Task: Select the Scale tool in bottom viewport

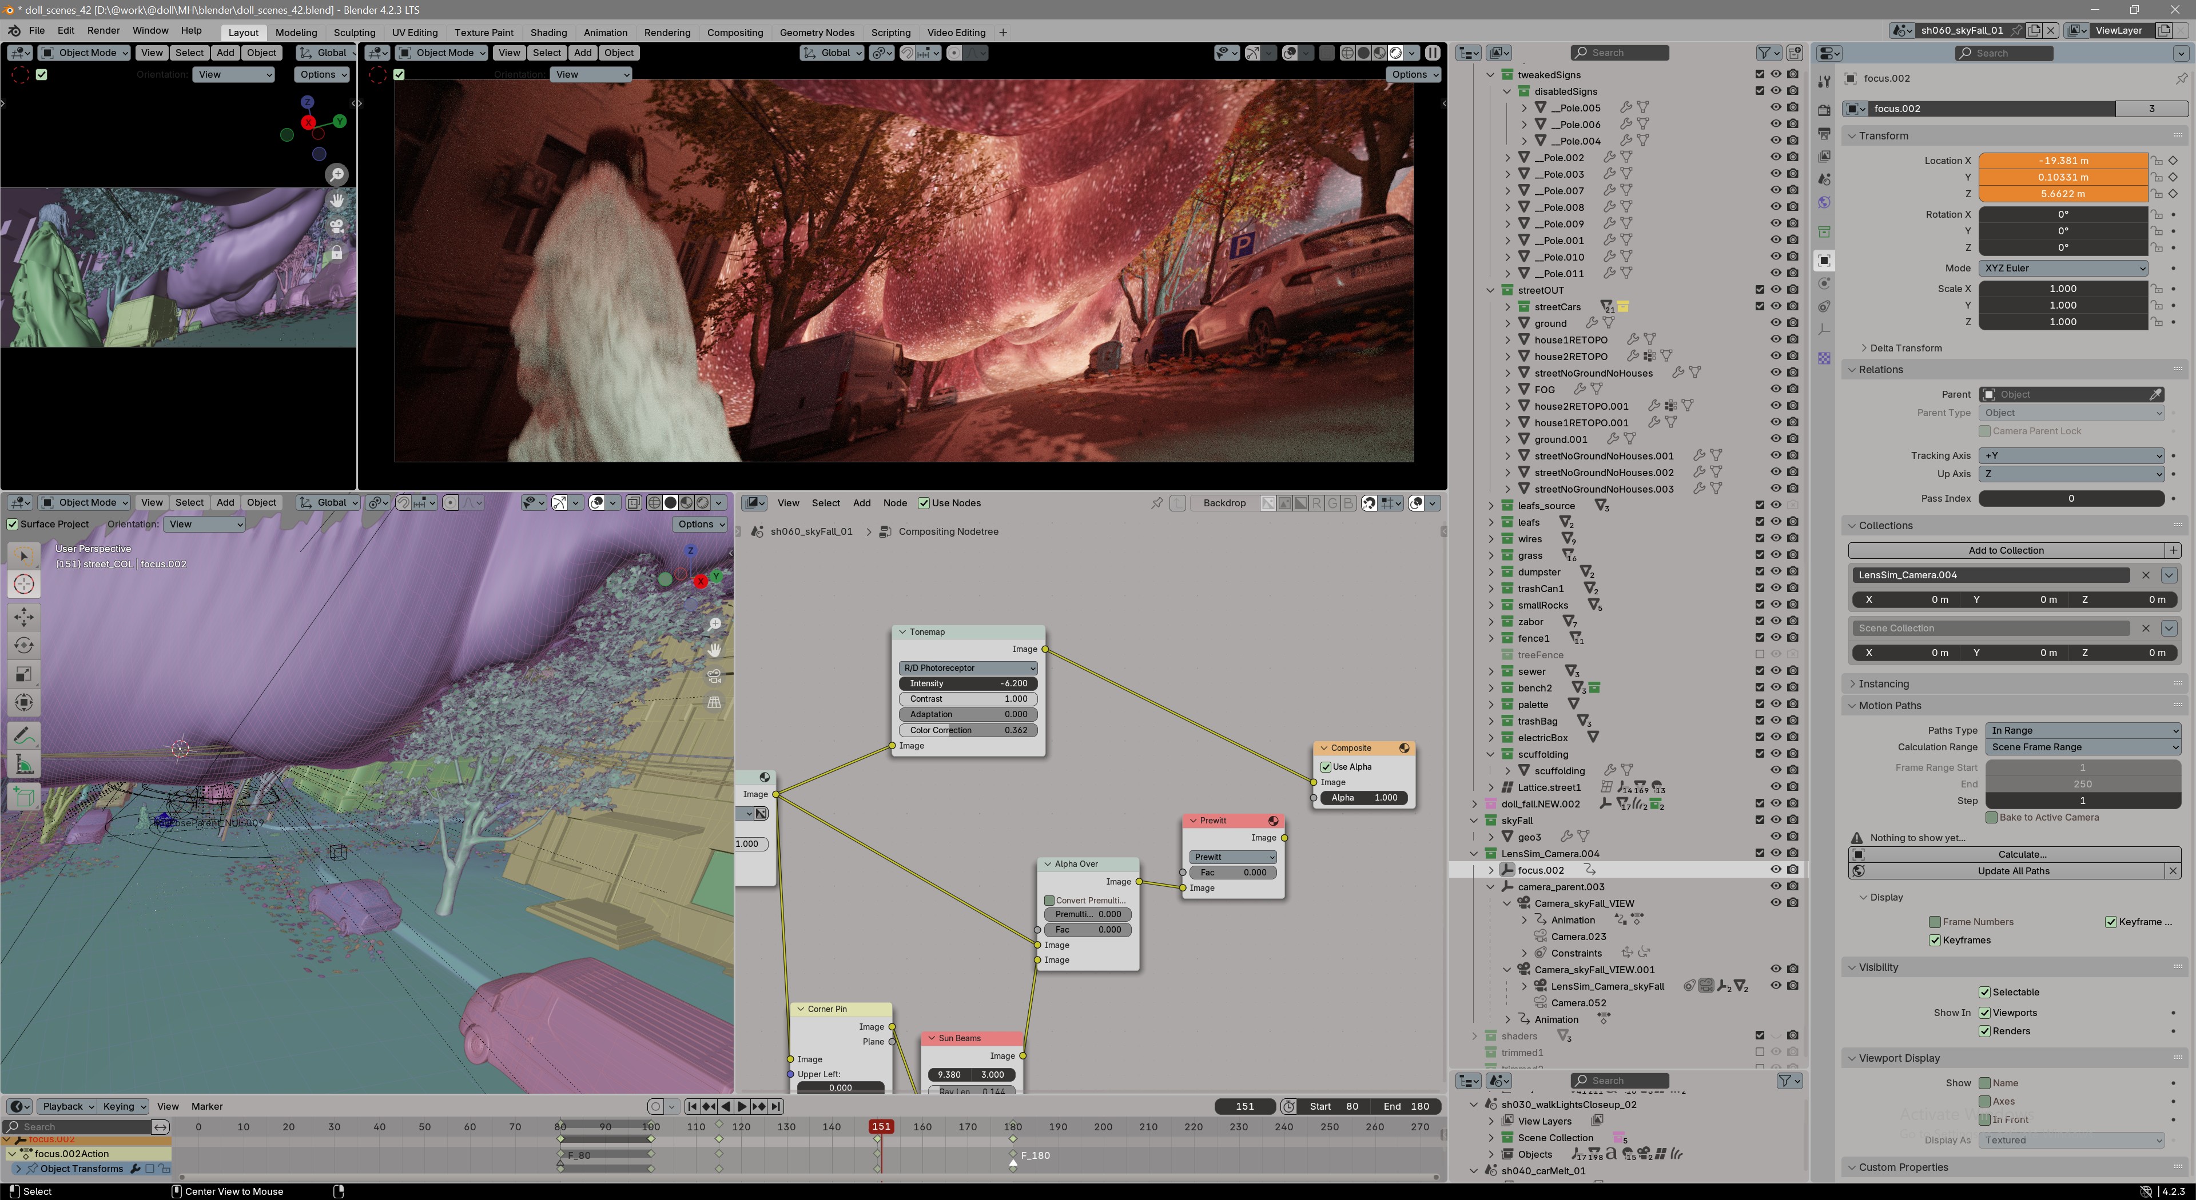Action: pos(24,674)
